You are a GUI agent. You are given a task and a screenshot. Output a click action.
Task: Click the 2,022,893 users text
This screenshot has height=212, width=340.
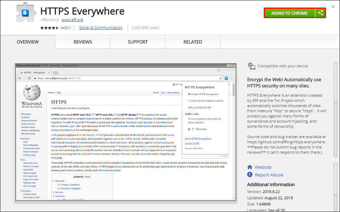click(145, 28)
